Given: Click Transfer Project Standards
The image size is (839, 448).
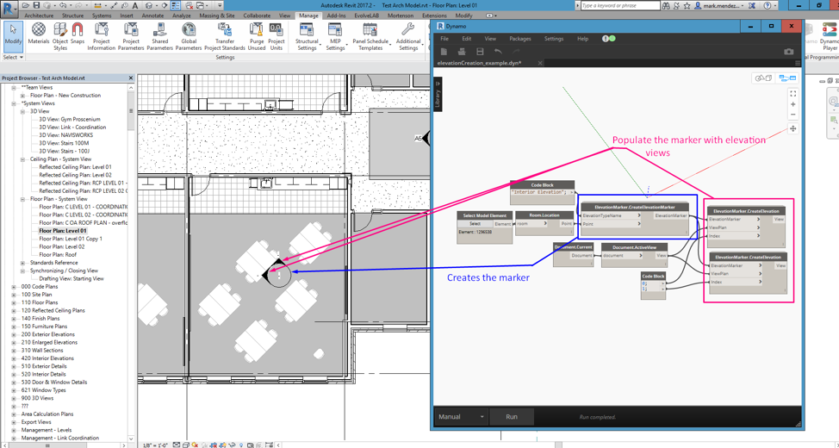Looking at the screenshot, I should (x=225, y=36).
